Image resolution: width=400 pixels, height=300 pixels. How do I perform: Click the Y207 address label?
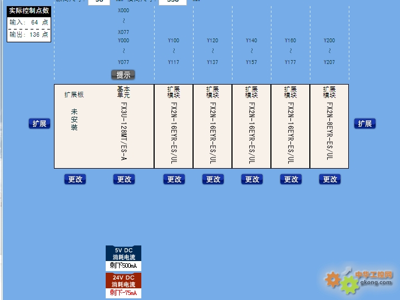(329, 62)
